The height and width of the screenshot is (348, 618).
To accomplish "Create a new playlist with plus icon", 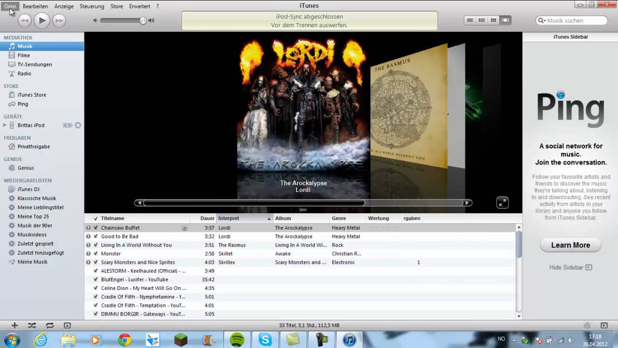I will [14, 325].
